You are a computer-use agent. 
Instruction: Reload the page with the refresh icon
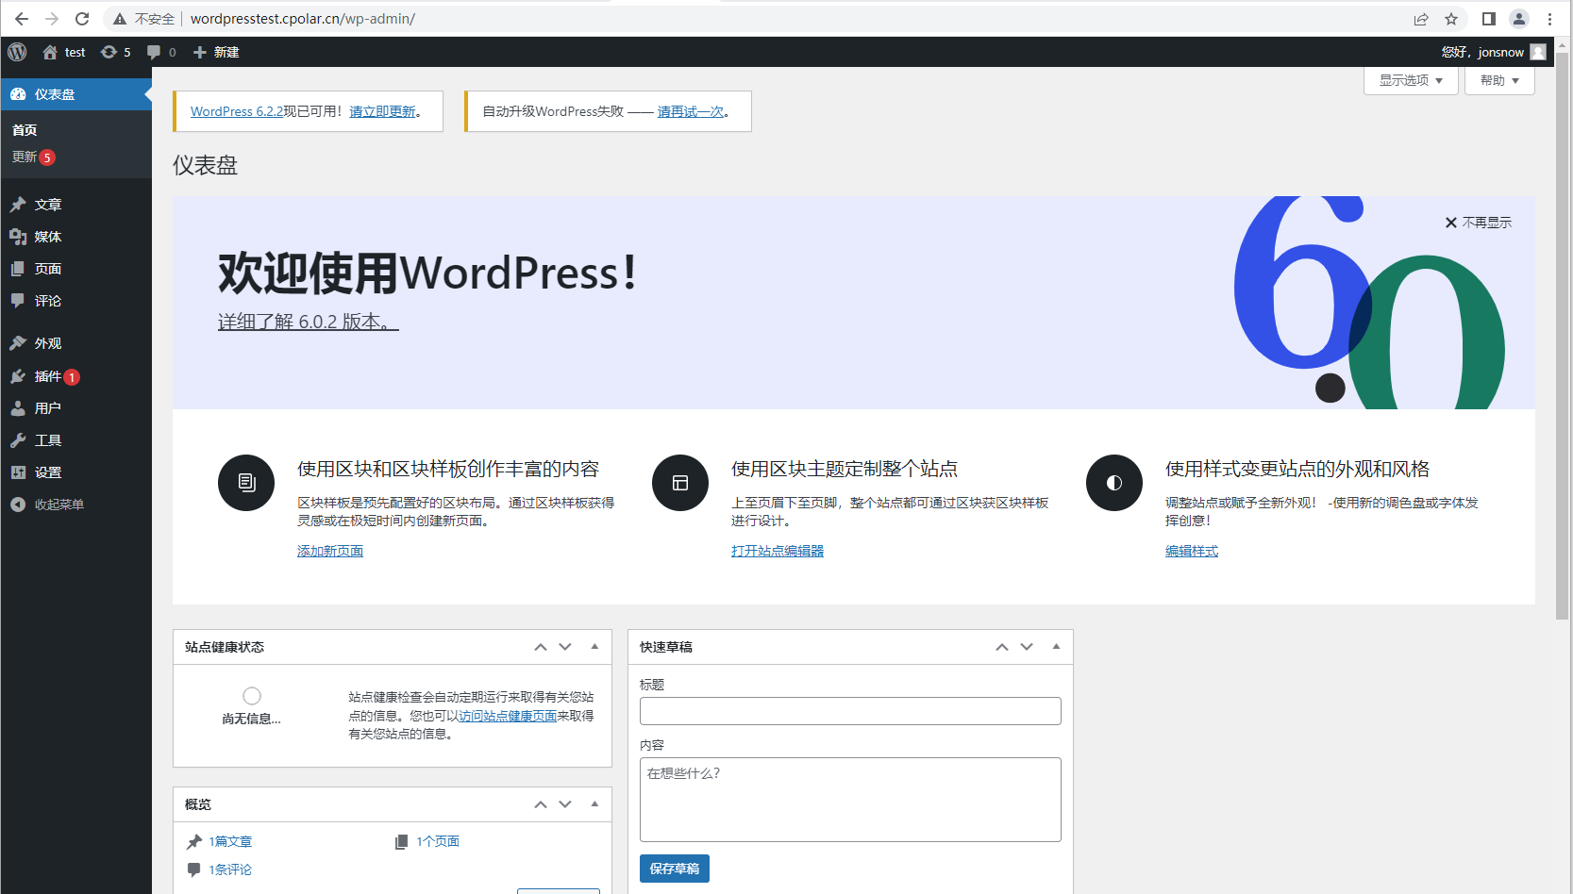coord(82,18)
